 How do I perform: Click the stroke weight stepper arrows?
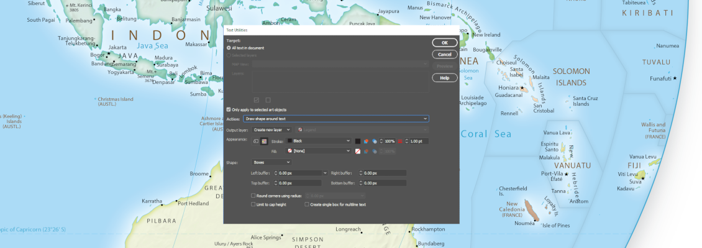tap(407, 141)
